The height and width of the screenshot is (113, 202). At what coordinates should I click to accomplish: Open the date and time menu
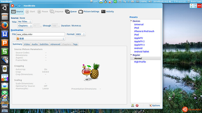[169, 1]
